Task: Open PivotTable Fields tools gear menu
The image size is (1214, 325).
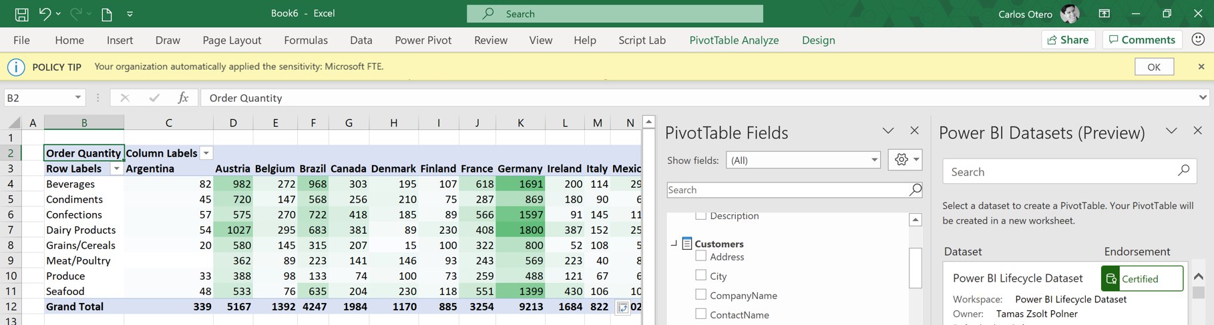Action: pos(905,159)
